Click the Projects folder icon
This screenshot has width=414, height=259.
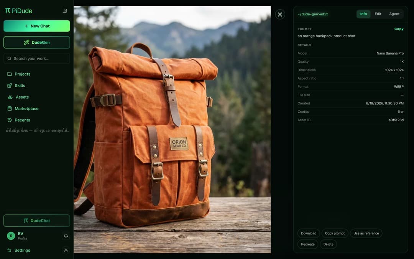(x=10, y=74)
